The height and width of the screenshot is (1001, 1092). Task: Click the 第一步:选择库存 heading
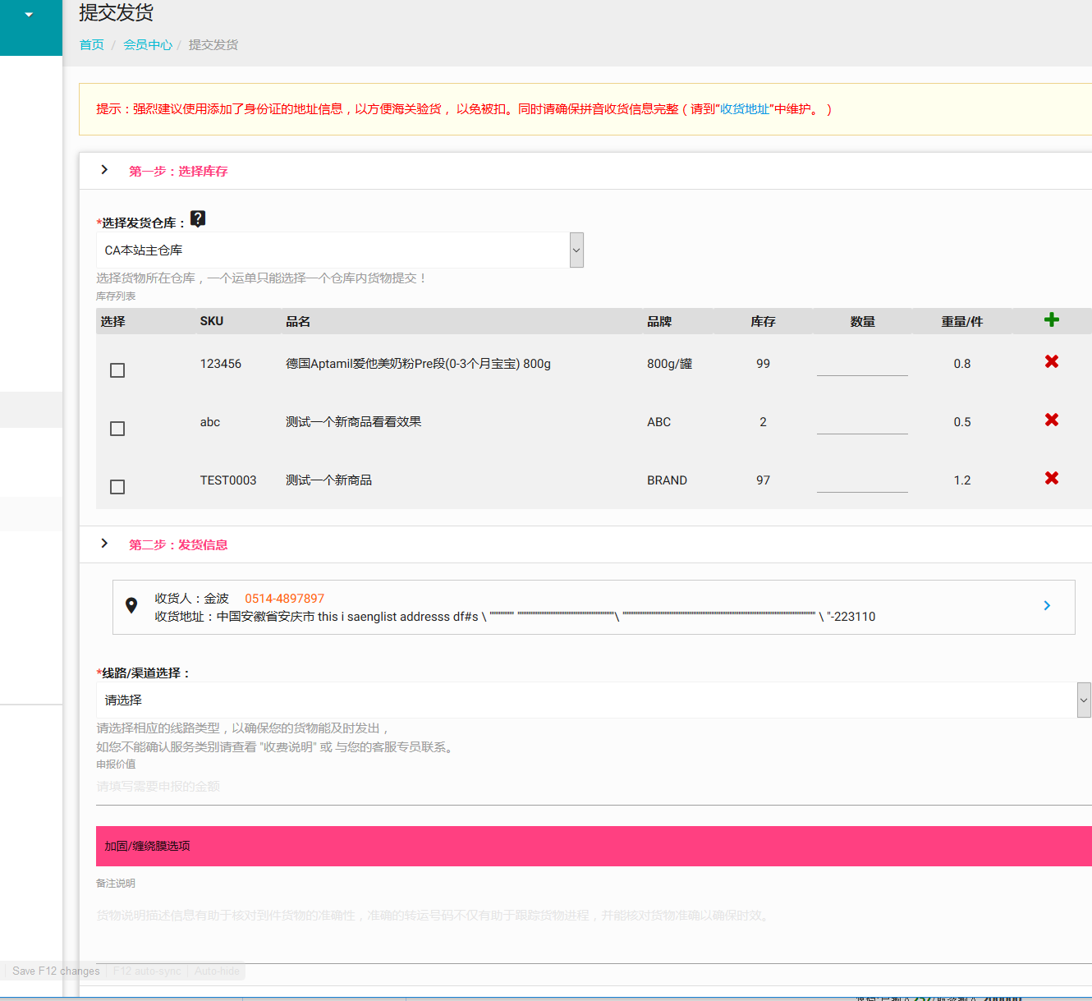pyautogui.click(x=178, y=171)
